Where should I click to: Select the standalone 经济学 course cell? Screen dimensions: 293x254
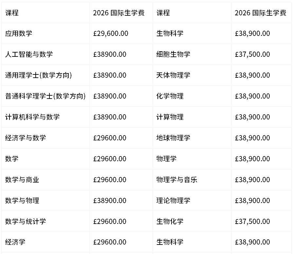(15, 242)
